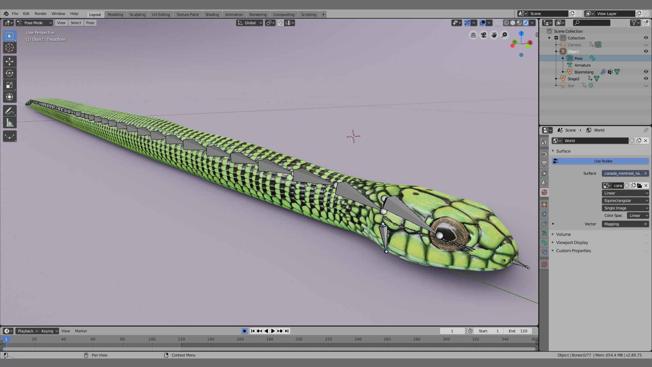This screenshot has height=367, width=652.
Task: Open the Equirectangular projection dropdown
Action: tap(625, 200)
